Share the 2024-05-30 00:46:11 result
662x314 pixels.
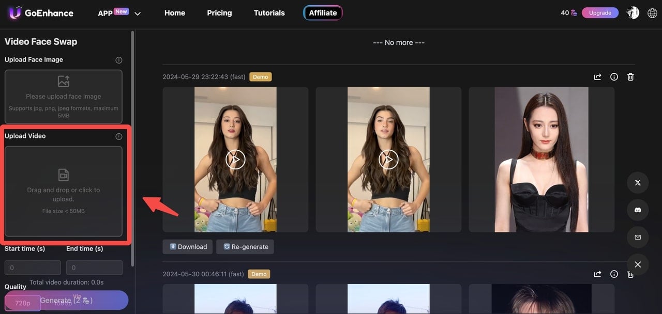(x=597, y=274)
